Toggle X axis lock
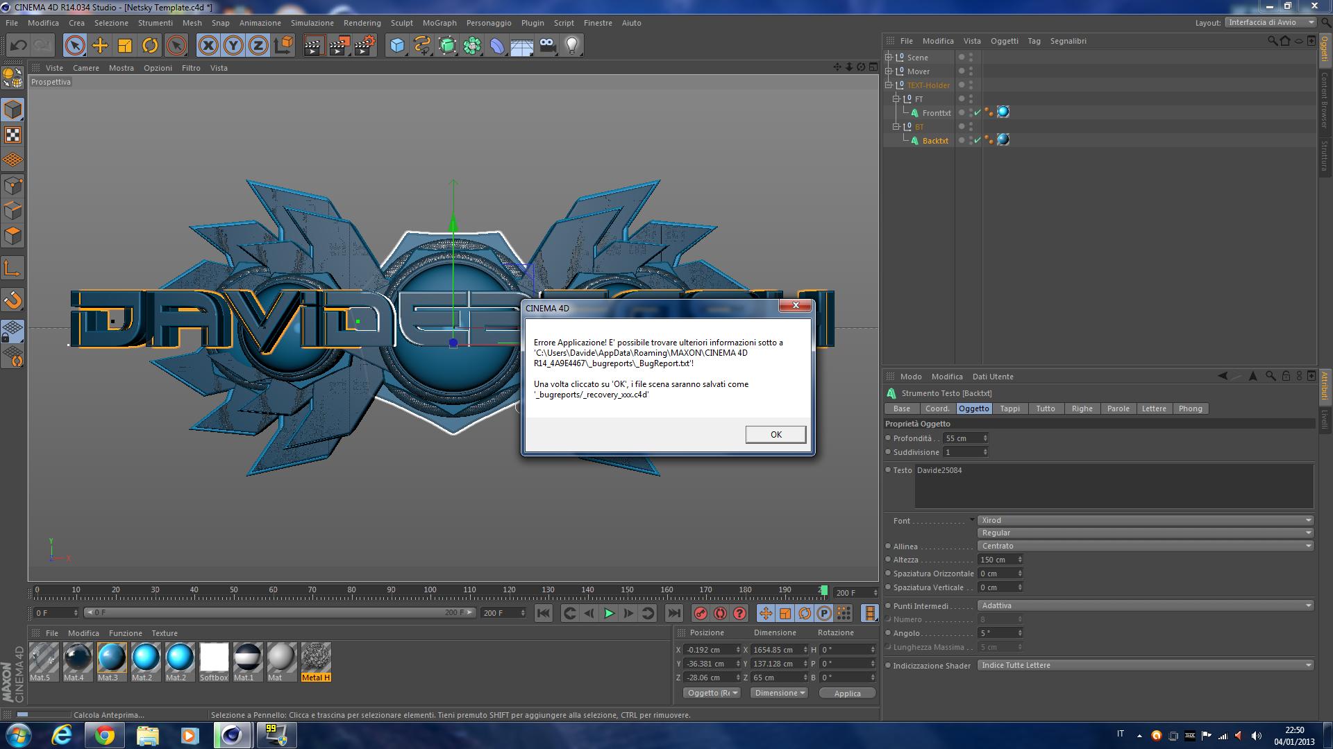The image size is (1333, 749). (x=208, y=46)
